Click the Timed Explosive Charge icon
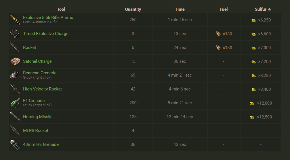Image resolution: width=290 pixels, height=160 pixels. [15, 34]
